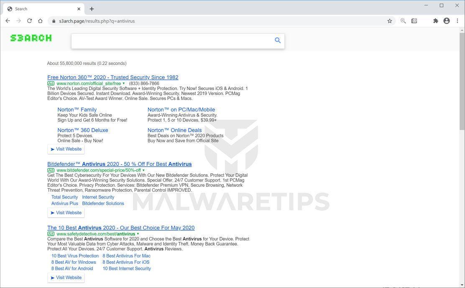This screenshot has height=288, width=465.
Task: Maximize the browser window
Action: point(442,5)
